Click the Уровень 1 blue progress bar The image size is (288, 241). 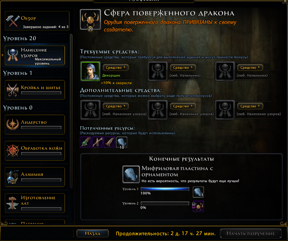[x=165, y=189]
